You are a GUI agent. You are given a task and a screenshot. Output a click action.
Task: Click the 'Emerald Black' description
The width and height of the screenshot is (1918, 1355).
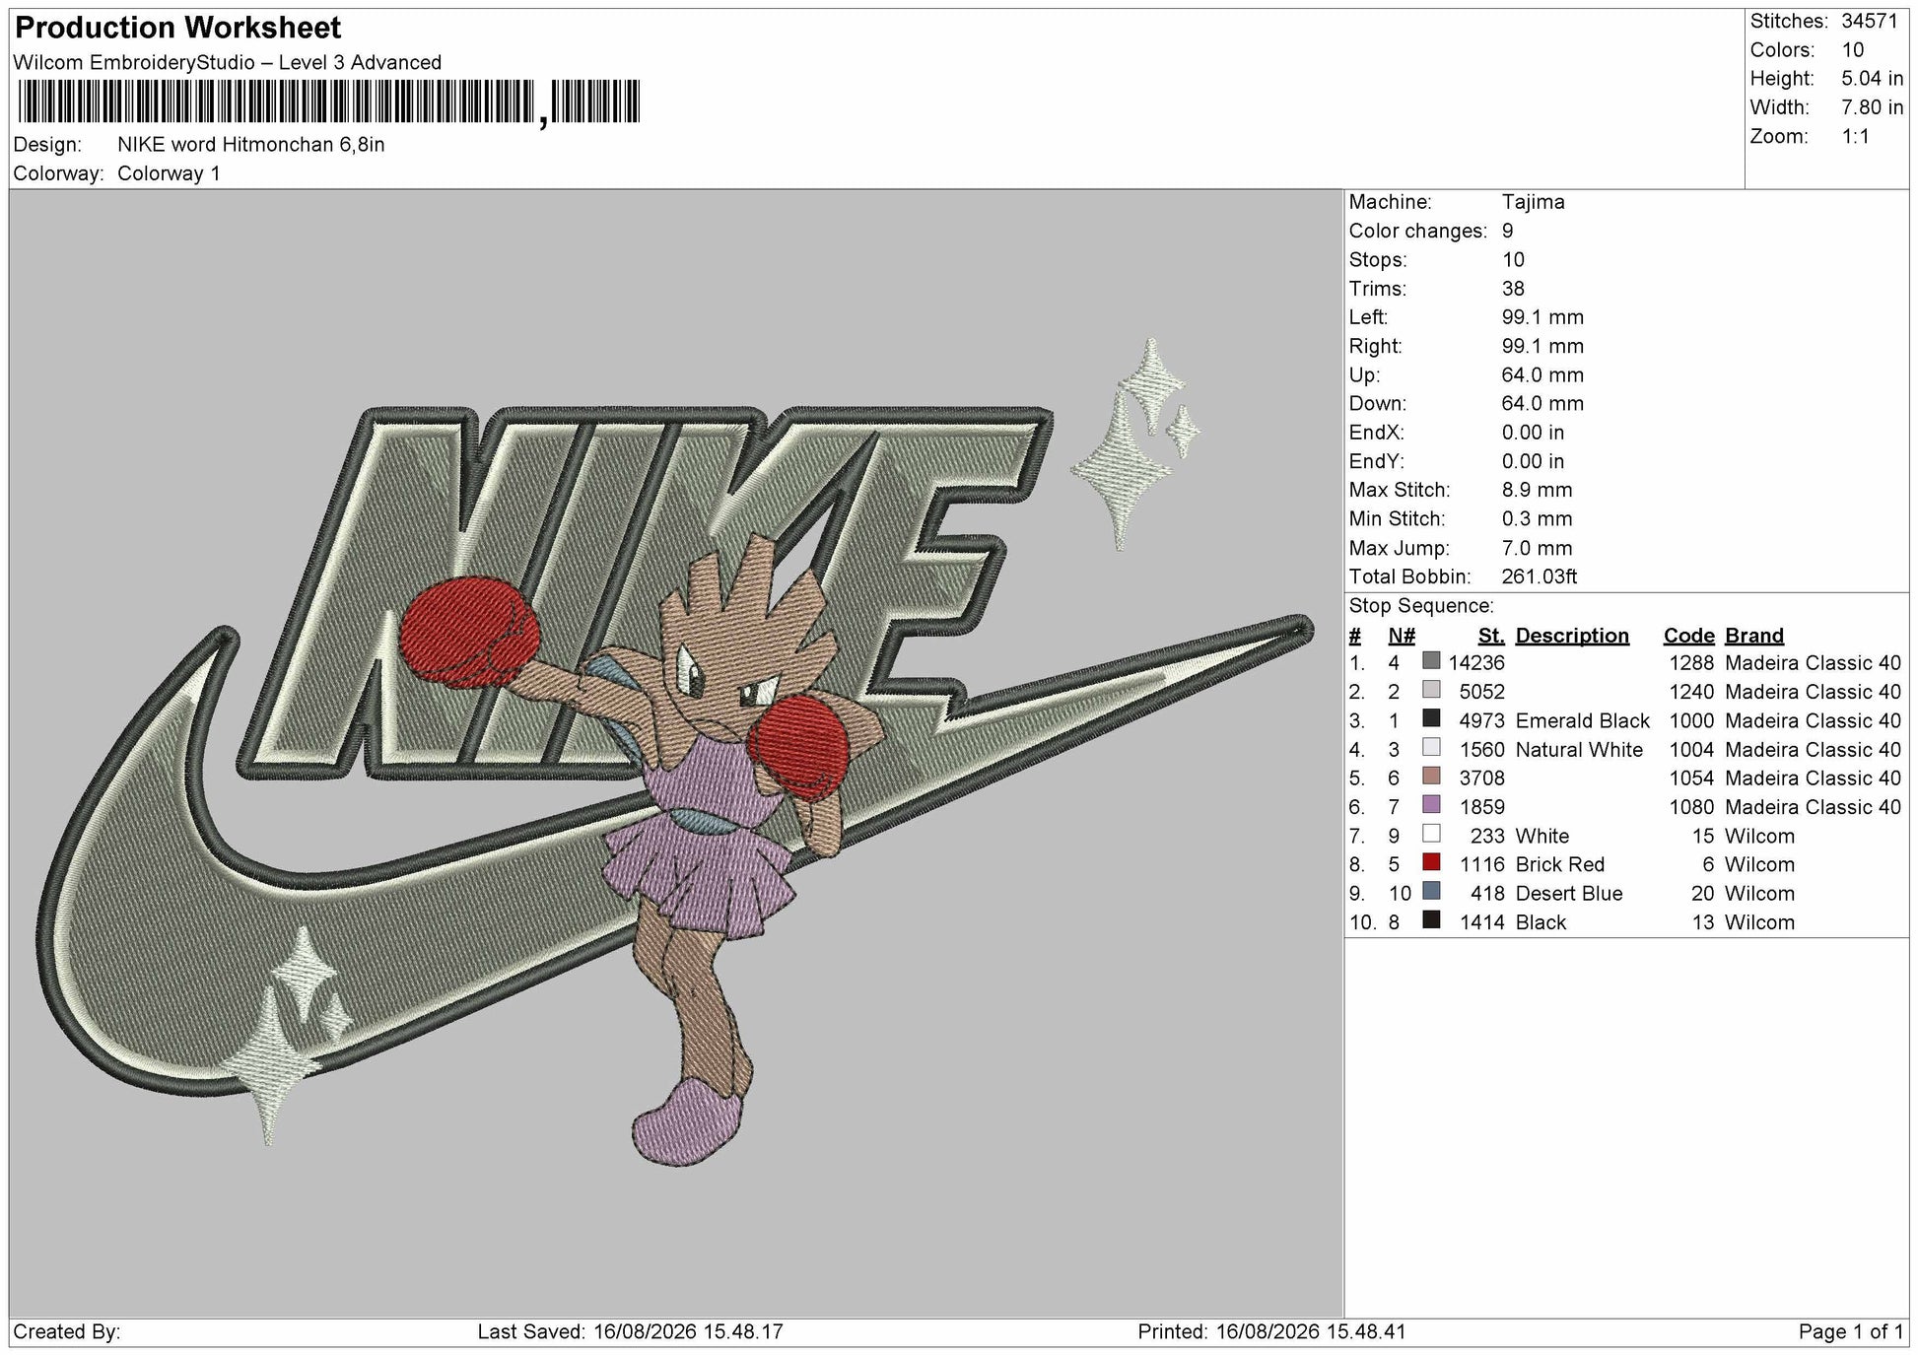(x=1583, y=720)
